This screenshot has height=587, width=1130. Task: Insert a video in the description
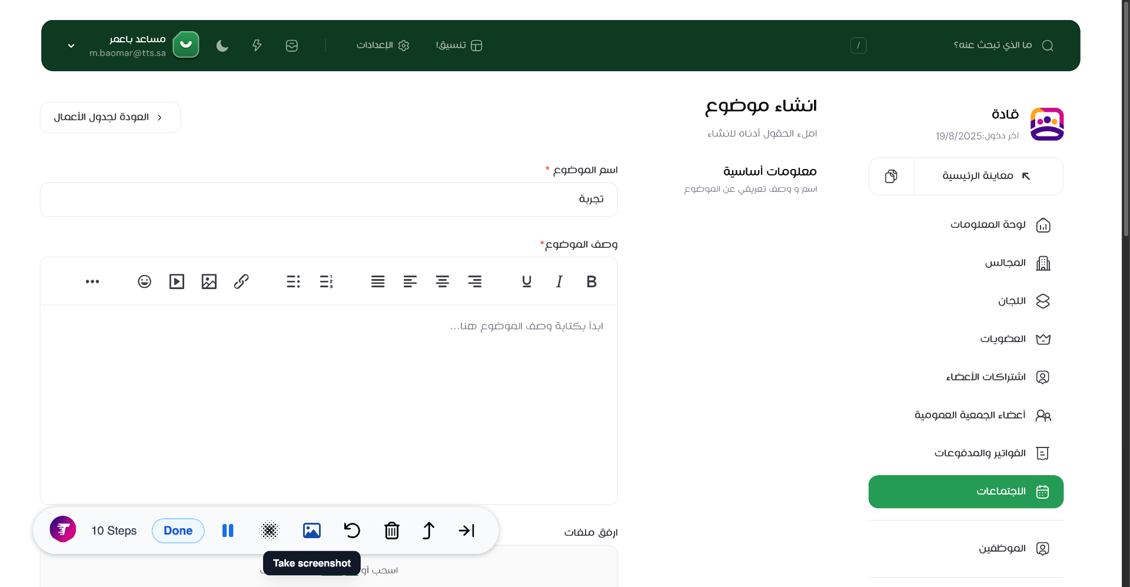(x=177, y=281)
